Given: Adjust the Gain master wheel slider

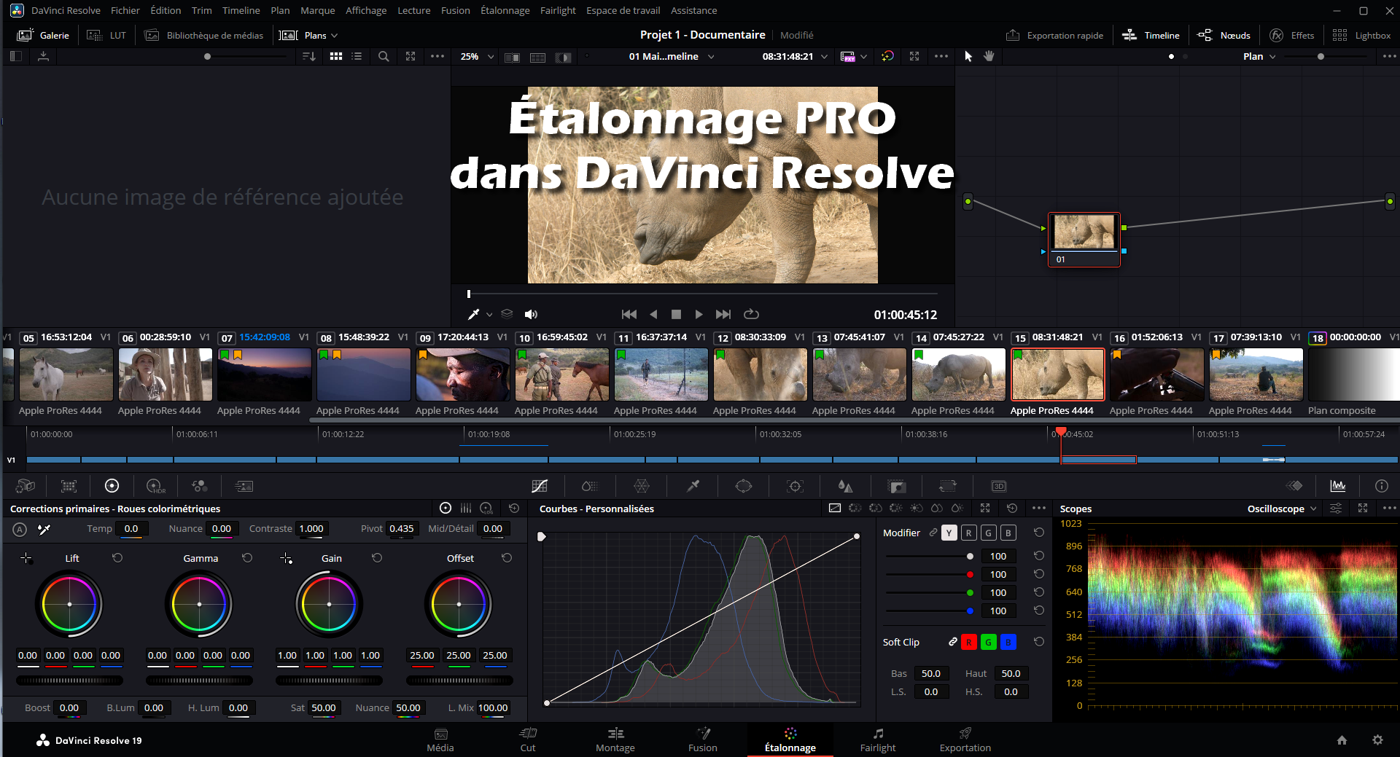Looking at the screenshot, I should click(329, 680).
